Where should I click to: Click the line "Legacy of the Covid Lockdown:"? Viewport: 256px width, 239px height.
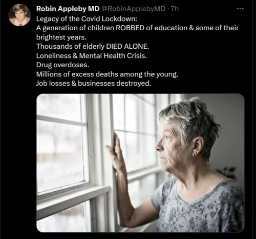click(x=87, y=19)
